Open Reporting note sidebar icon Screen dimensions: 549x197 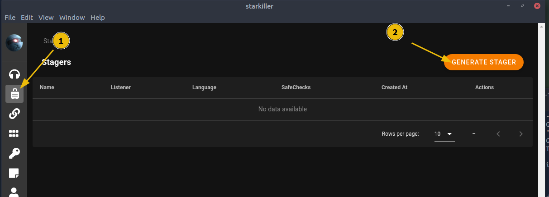[14, 173]
